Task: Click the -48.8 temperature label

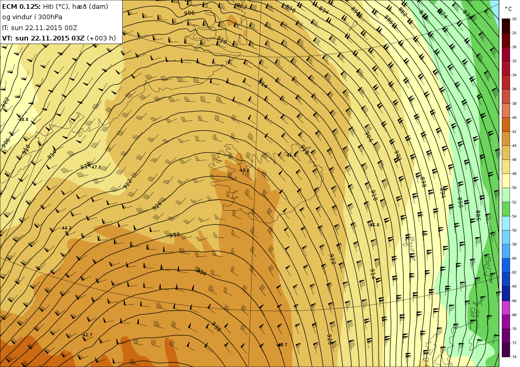Action: [23, 119]
